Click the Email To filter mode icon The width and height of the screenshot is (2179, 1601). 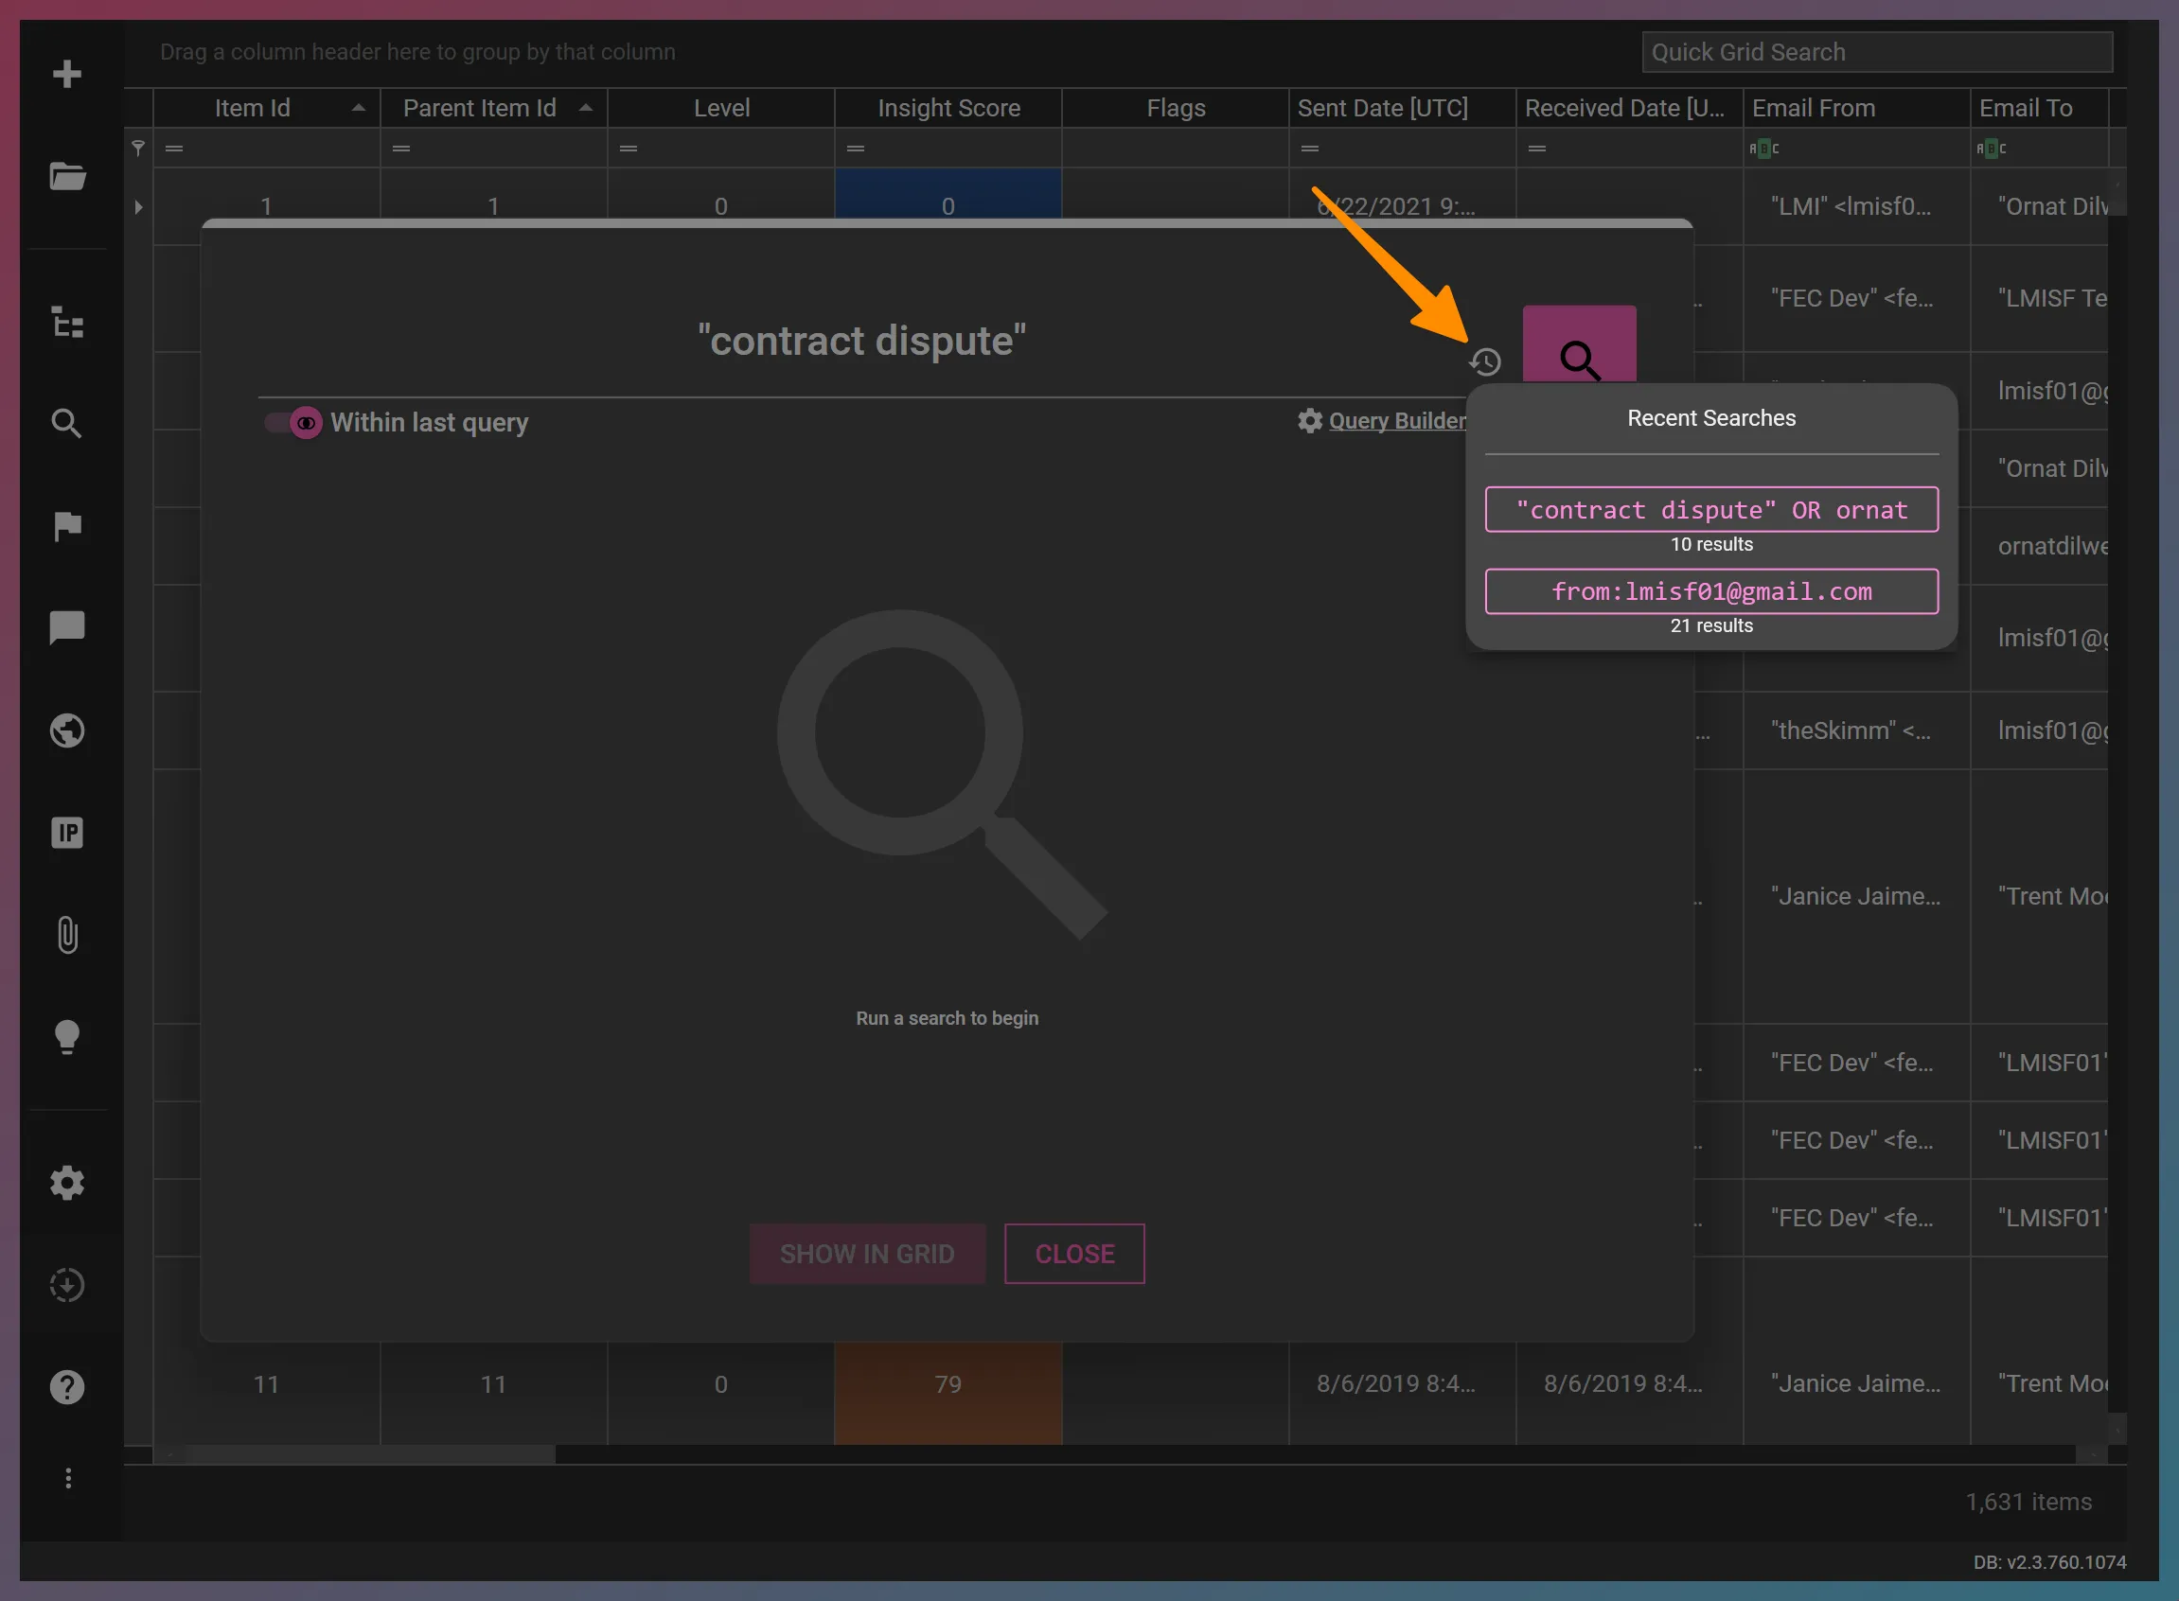coord(1990,149)
